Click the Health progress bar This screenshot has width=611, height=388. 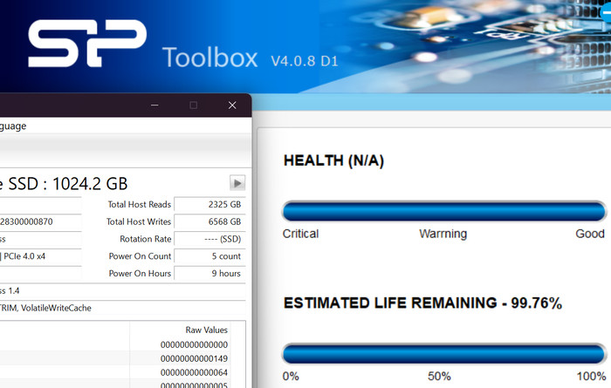(443, 211)
